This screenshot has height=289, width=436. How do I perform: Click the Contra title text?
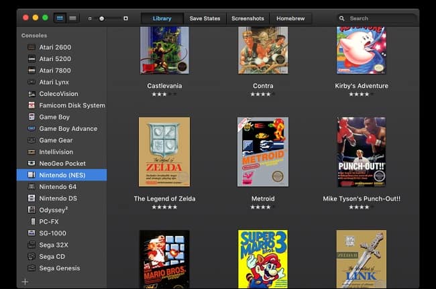point(263,86)
